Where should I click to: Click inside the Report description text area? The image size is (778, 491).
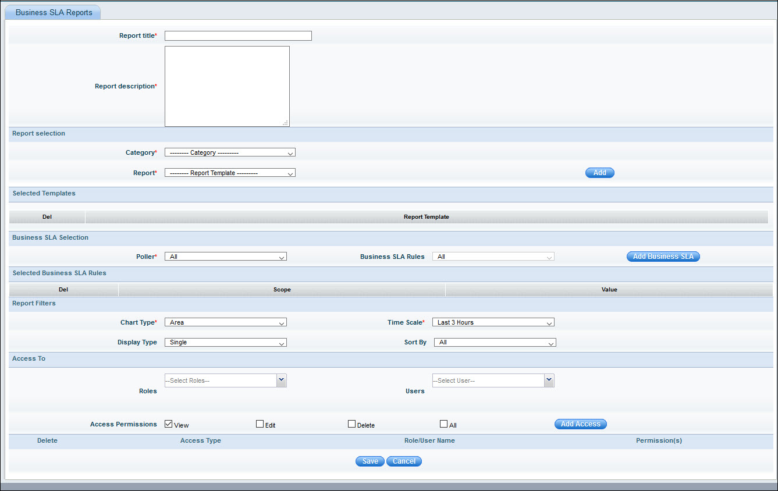point(227,86)
